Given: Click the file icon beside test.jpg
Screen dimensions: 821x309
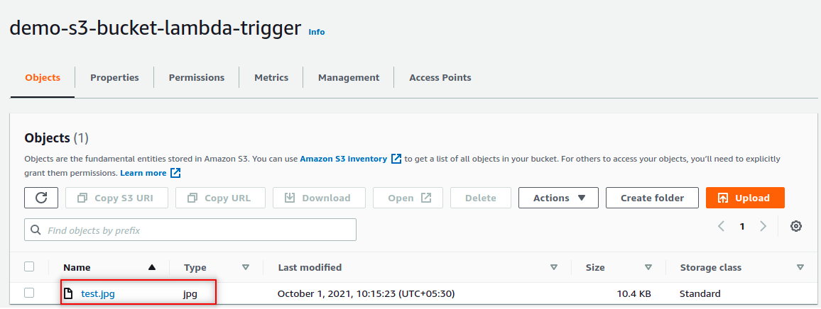Looking at the screenshot, I should click(x=69, y=293).
